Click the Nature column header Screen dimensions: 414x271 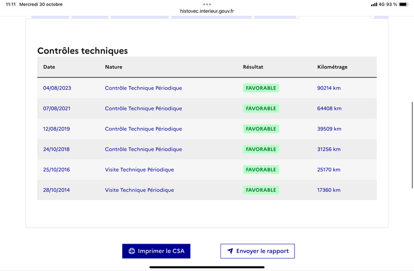point(113,67)
